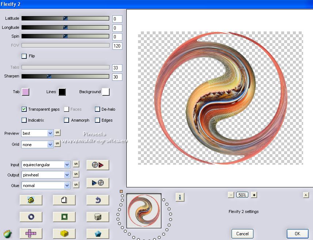Click the info 'i' button

pyautogui.click(x=180, y=197)
